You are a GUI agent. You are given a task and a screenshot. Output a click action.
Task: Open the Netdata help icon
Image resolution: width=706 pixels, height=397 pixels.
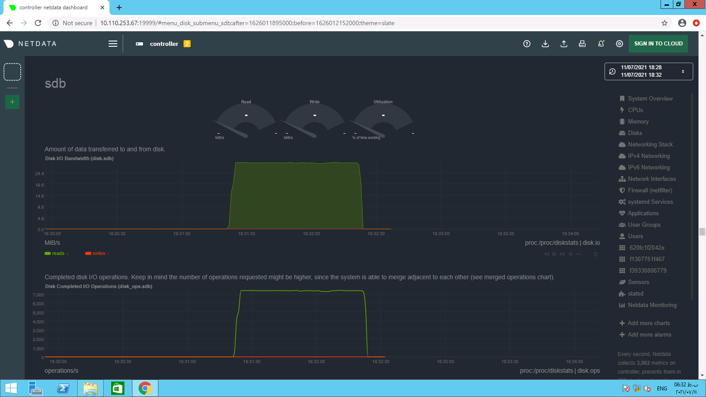click(527, 44)
